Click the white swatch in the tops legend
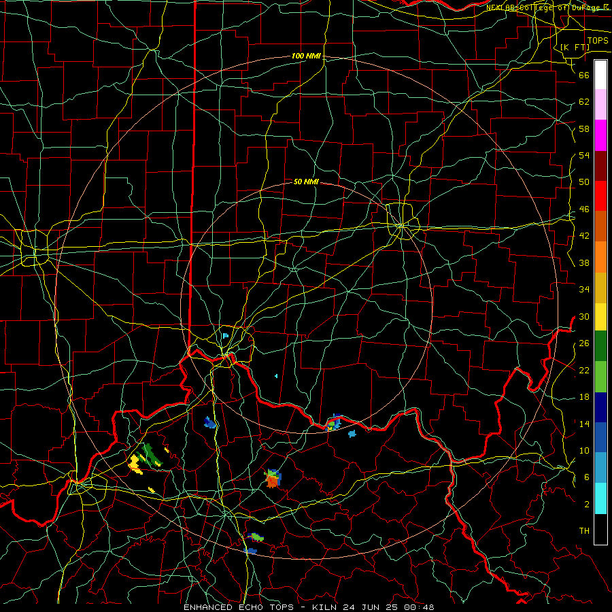This screenshot has width=612, height=612. (600, 75)
